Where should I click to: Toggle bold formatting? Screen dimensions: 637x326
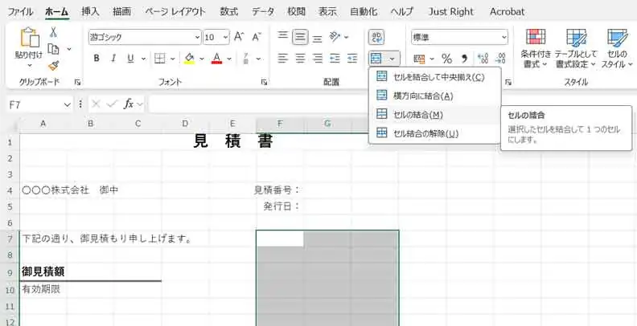click(97, 59)
